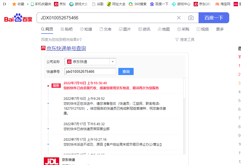
Task: Open the 采购 tab
Action: coord(183,29)
